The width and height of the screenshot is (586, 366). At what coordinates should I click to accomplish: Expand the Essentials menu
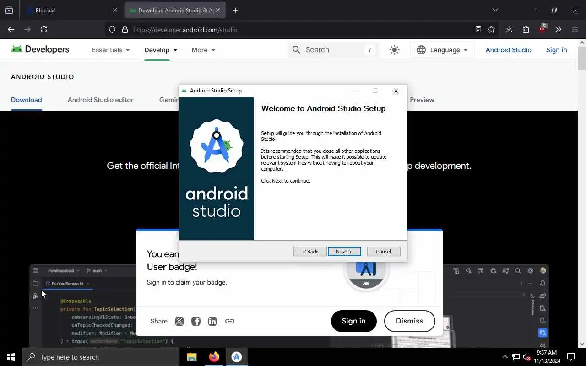[x=111, y=50]
